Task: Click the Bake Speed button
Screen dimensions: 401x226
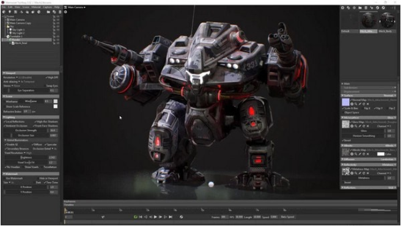Action: 287,217
